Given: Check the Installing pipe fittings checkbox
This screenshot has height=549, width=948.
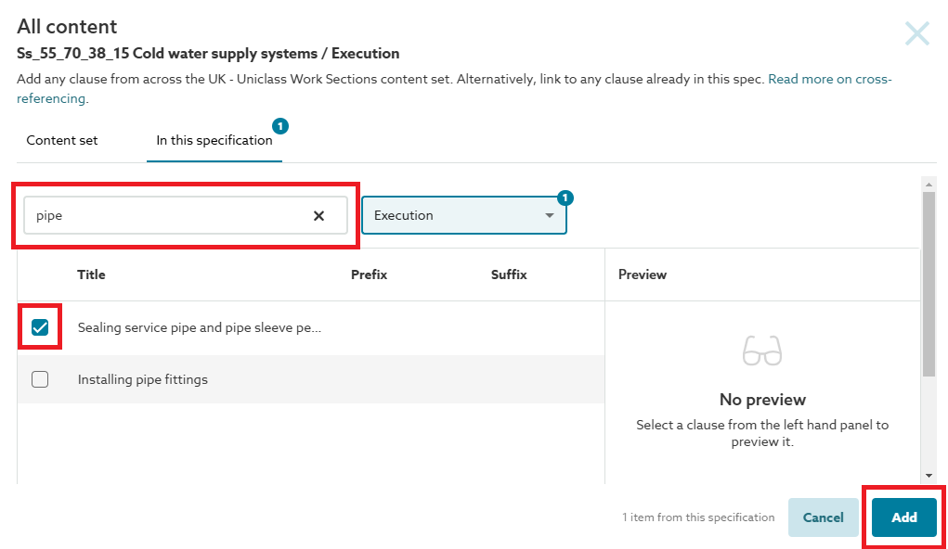Looking at the screenshot, I should [40, 379].
